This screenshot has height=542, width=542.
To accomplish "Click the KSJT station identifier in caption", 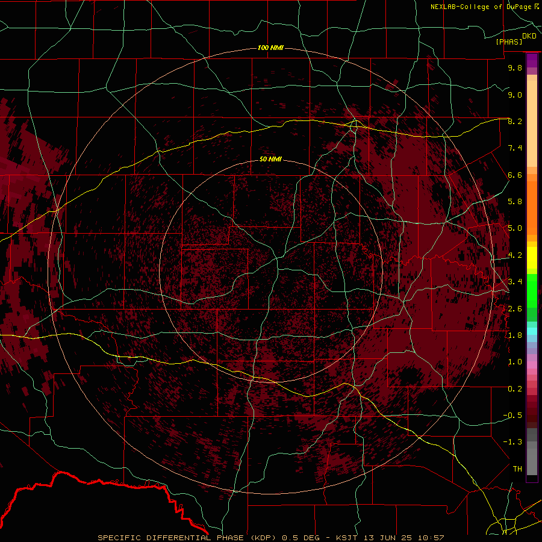I will click(x=347, y=538).
